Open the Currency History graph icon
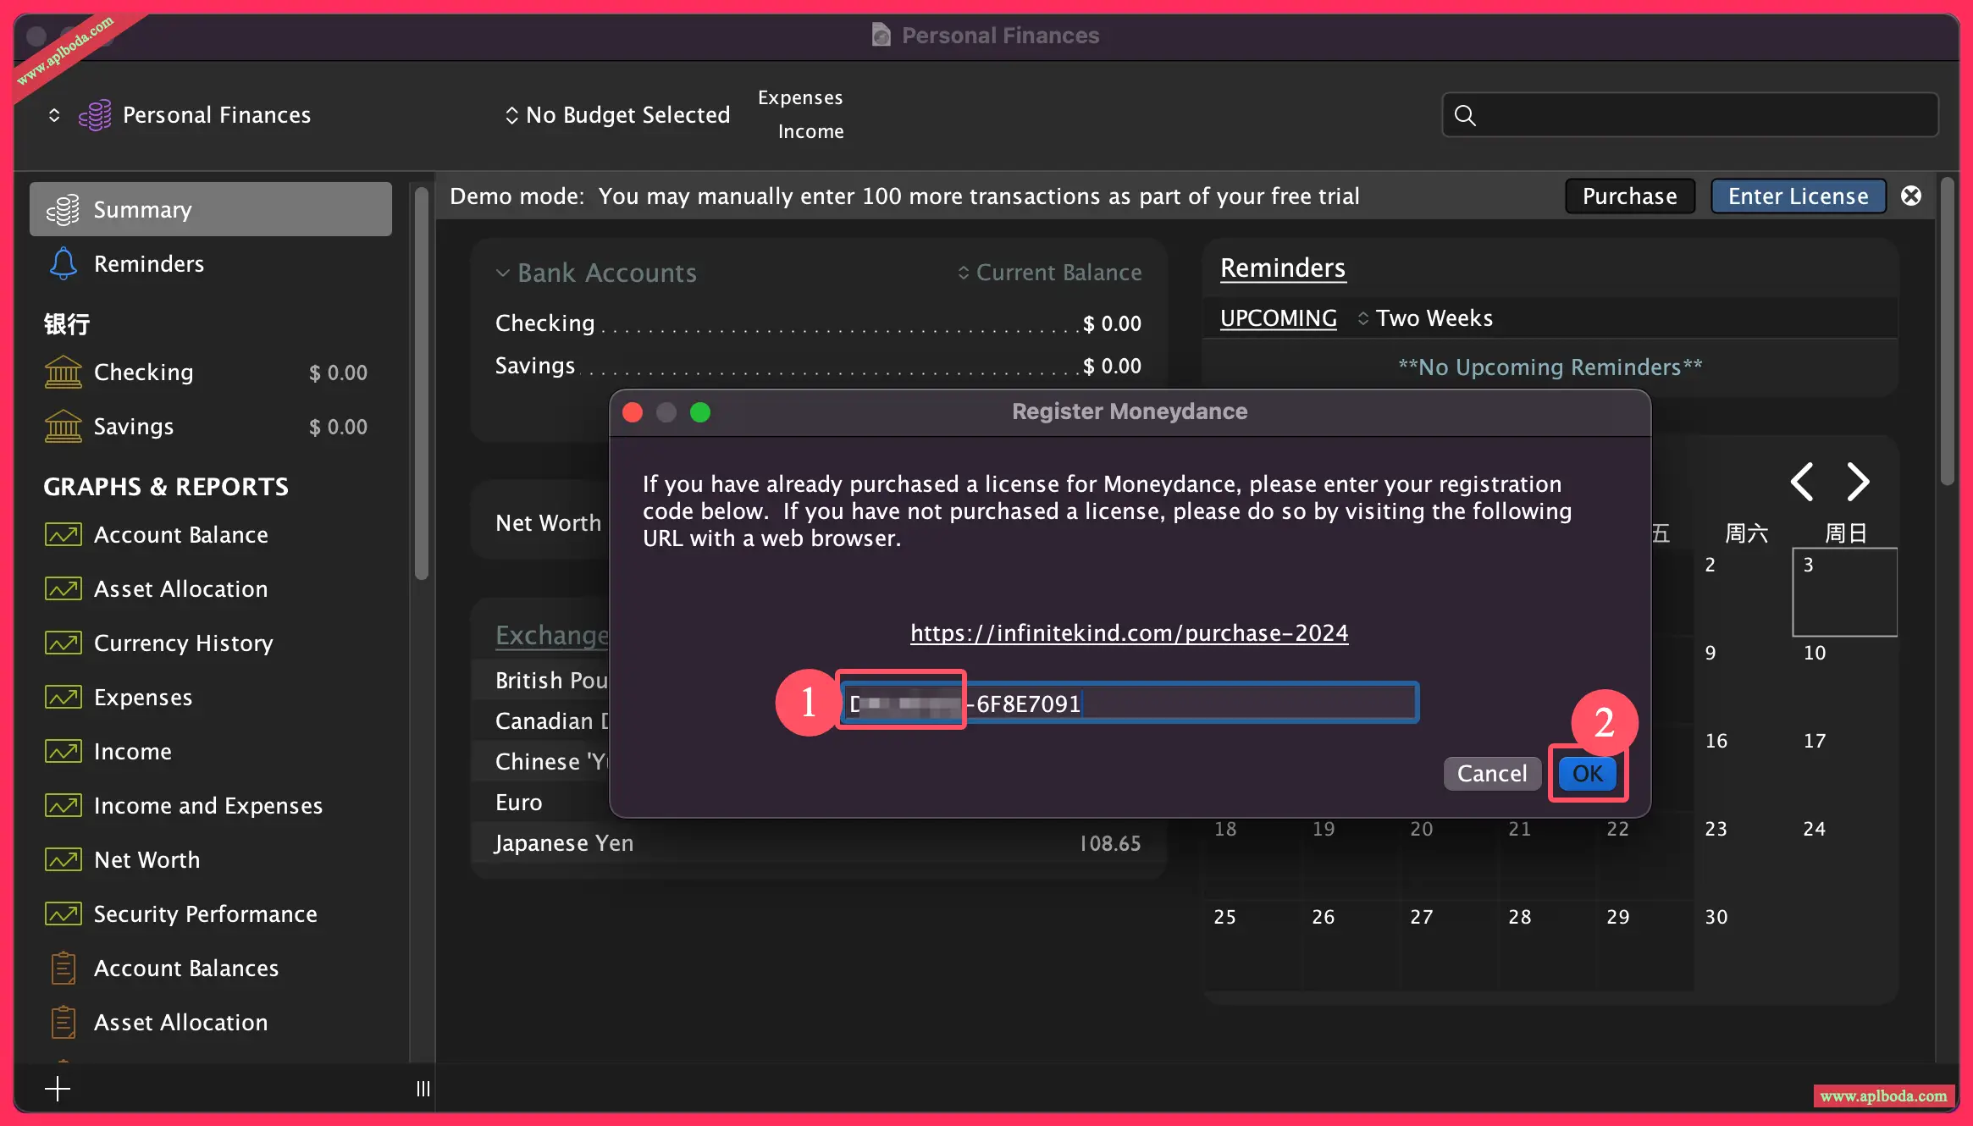 [x=63, y=643]
